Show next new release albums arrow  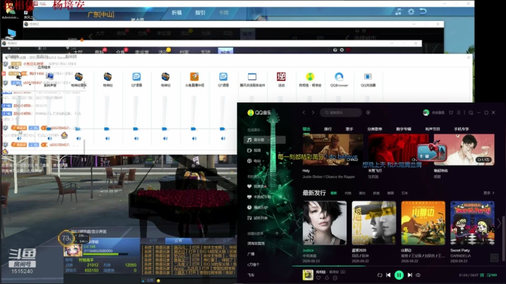tap(499, 223)
